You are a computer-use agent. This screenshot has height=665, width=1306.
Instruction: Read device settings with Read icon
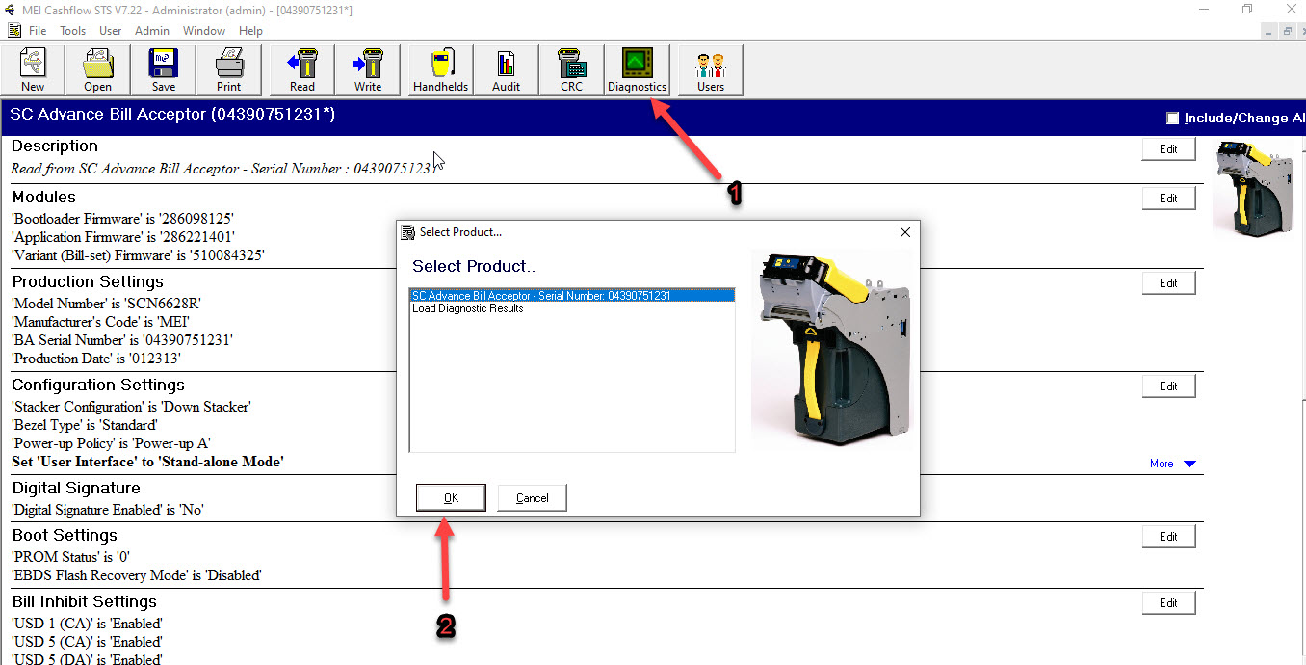(x=302, y=70)
